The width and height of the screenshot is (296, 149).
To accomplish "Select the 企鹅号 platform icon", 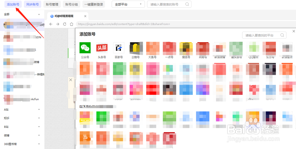I will click(136, 48).
